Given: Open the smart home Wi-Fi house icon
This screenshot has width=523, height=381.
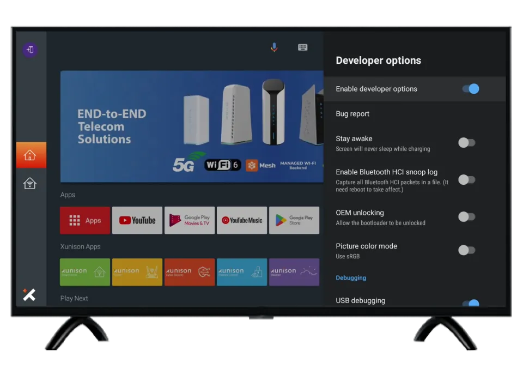Looking at the screenshot, I should [30, 183].
